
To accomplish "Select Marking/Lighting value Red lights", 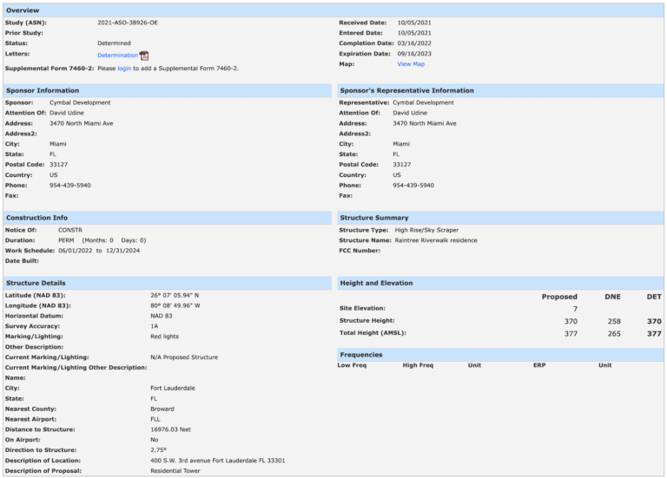I will point(164,337).
